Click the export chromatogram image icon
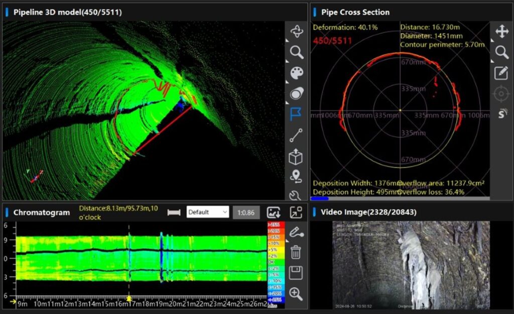The height and width of the screenshot is (314, 514). point(274,212)
